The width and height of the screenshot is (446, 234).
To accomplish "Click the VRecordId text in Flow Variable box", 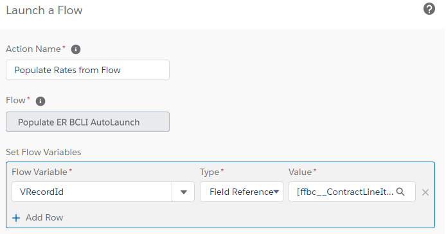I will [x=42, y=192].
